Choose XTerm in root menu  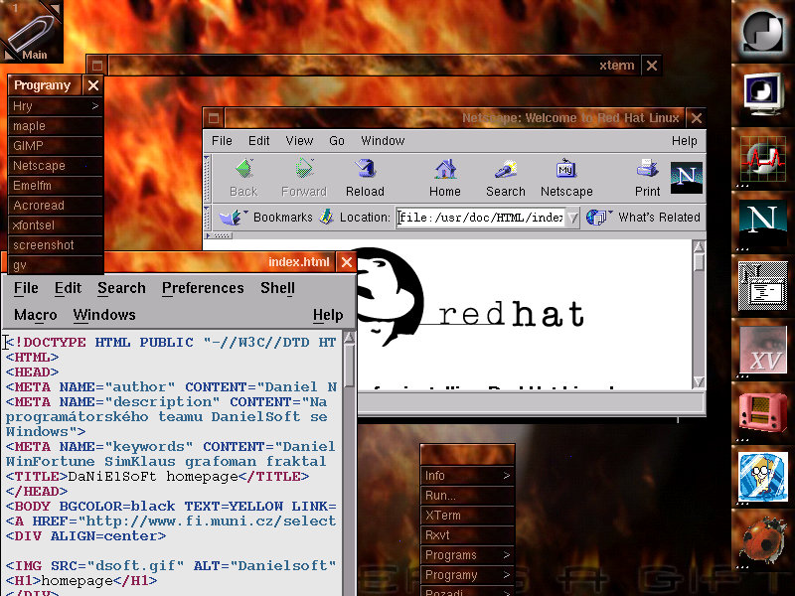pyautogui.click(x=467, y=515)
